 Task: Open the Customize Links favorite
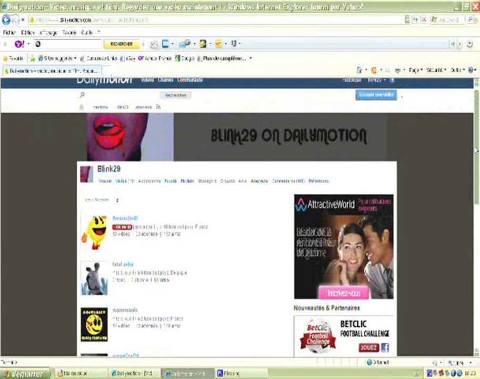(x=98, y=58)
